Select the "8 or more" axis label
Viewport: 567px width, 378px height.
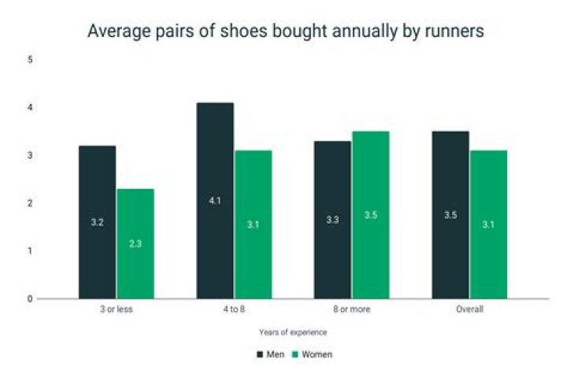pos(351,309)
